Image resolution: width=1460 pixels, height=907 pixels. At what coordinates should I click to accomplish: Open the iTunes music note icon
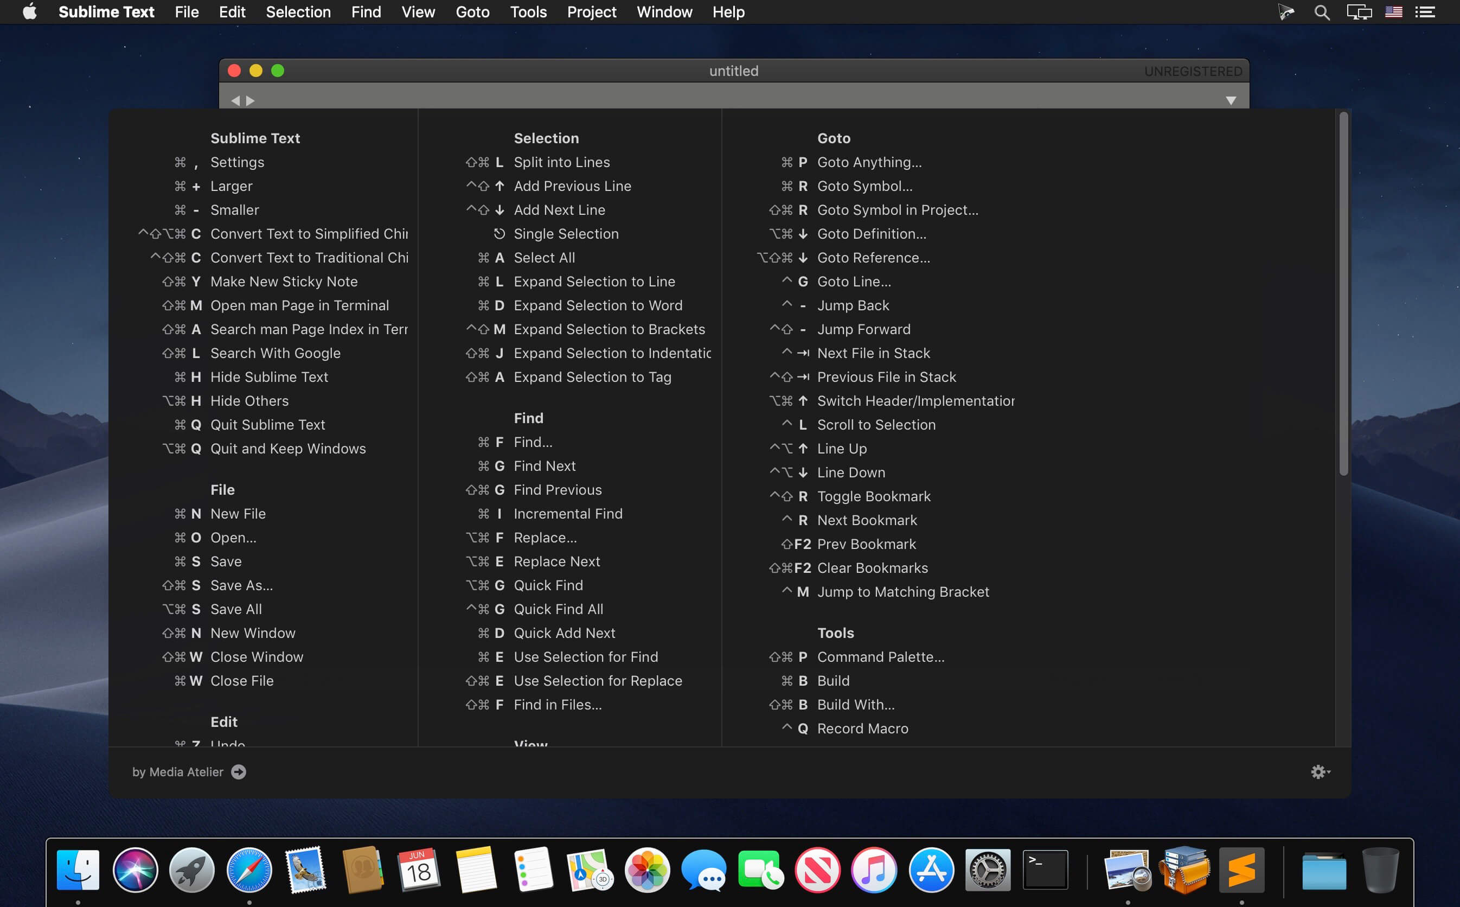874,870
